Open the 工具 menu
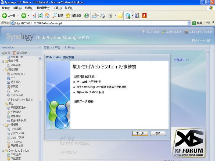Image resolution: width=215 pixels, height=161 pixels. (58, 8)
